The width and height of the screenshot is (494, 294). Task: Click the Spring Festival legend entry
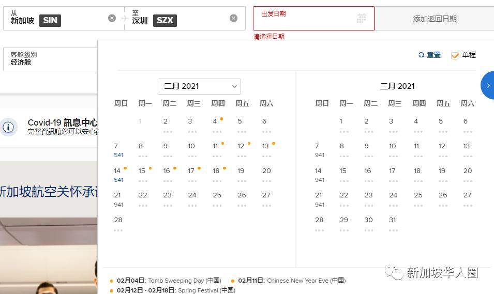173,290
